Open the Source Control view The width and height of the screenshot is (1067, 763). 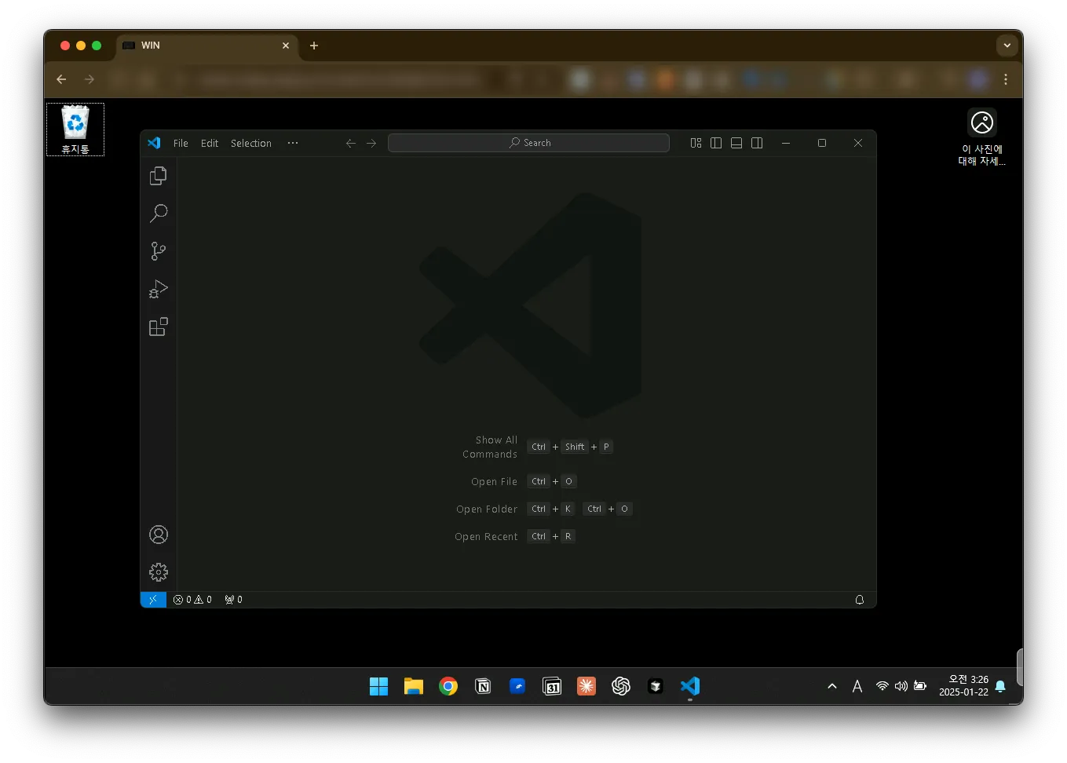[158, 251]
